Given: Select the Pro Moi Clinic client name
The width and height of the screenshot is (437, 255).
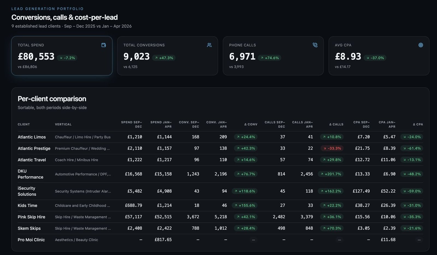Looking at the screenshot, I should (x=31, y=240).
